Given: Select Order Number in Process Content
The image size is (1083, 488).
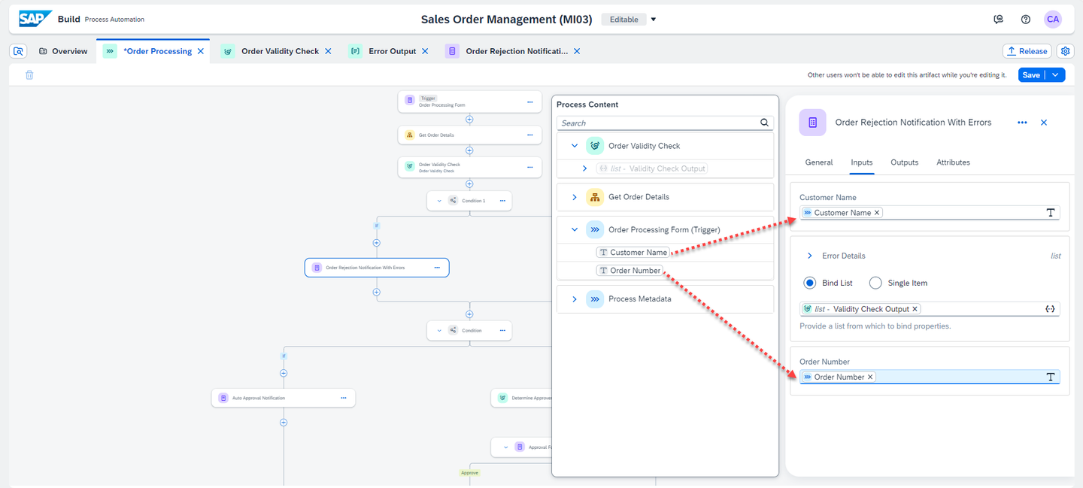Looking at the screenshot, I should click(x=629, y=271).
